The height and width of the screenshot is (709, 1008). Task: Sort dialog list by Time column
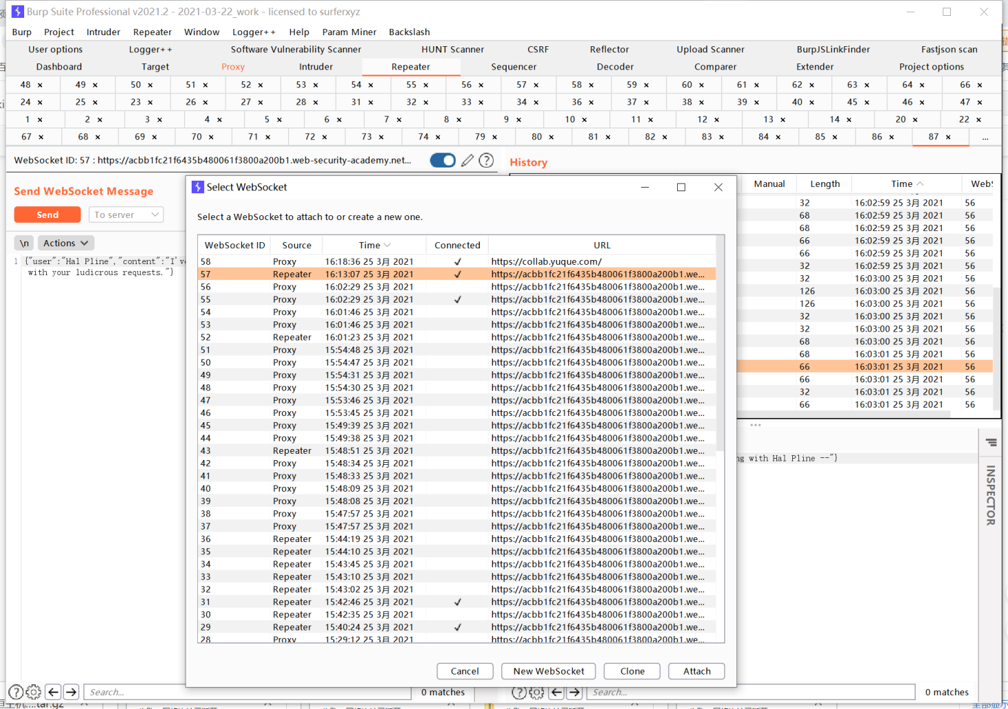tap(374, 245)
